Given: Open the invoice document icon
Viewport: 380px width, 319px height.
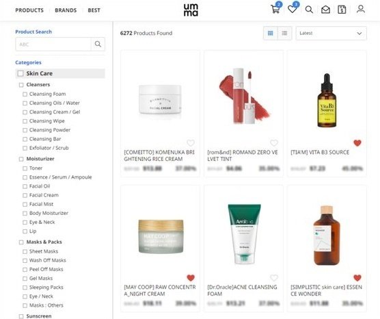Looking at the screenshot, I should coord(342,10).
